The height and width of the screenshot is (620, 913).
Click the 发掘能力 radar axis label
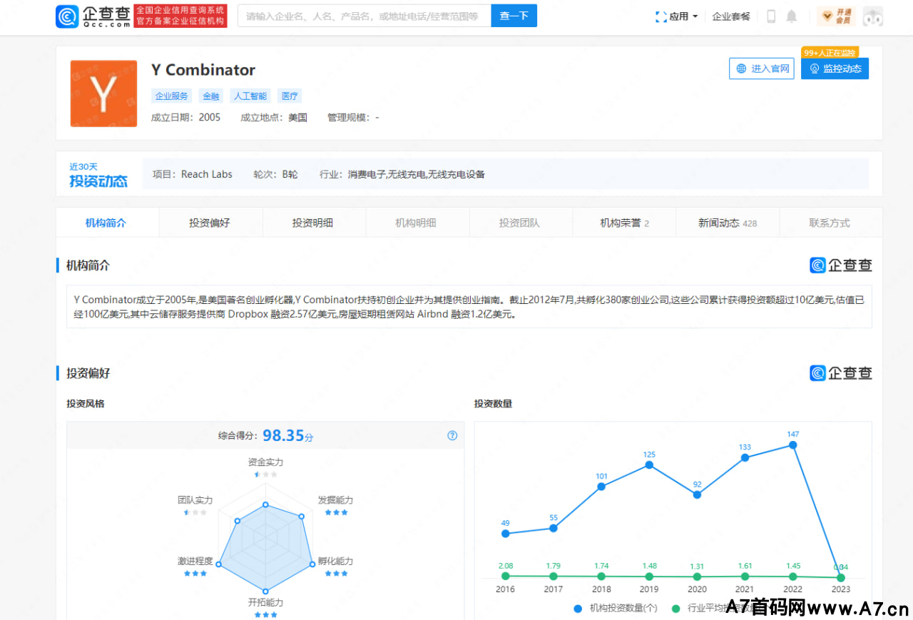pos(335,500)
